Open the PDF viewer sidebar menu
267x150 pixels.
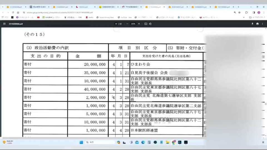[4, 24]
